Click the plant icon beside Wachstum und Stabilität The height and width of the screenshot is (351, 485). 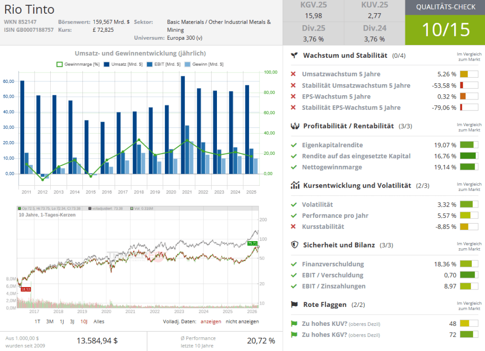click(x=294, y=55)
